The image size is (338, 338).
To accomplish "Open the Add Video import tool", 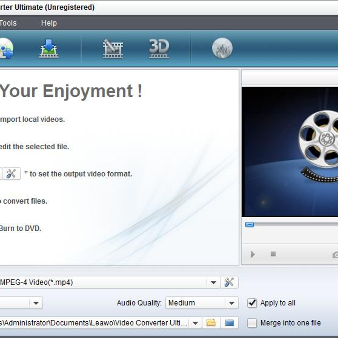I will pos(6,48).
